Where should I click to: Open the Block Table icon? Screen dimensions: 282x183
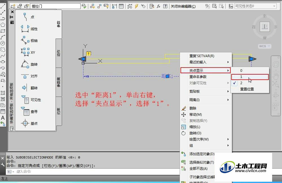(121, 6)
